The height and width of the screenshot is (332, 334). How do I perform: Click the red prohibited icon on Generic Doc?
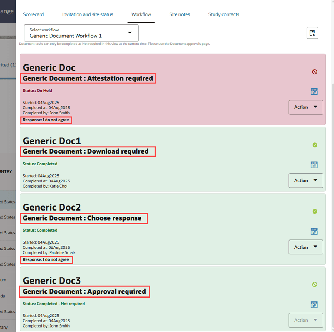(314, 72)
